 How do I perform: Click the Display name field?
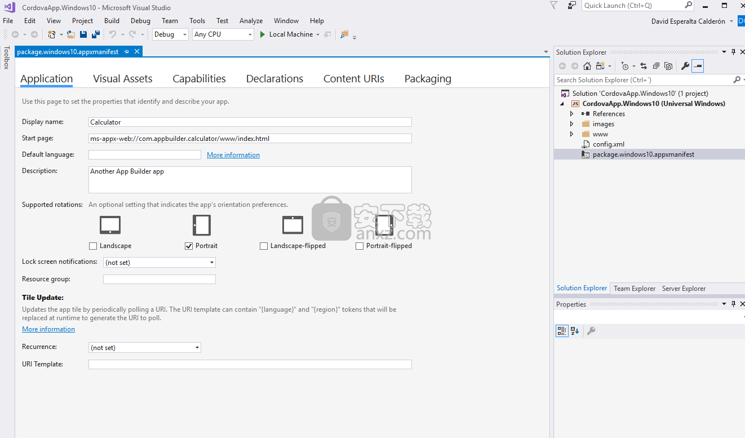click(x=250, y=122)
